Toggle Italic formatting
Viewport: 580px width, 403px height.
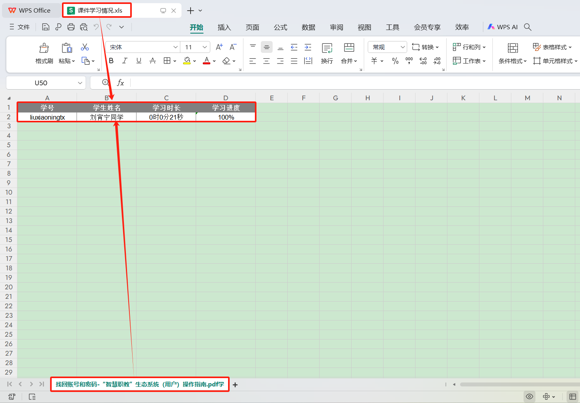(125, 61)
